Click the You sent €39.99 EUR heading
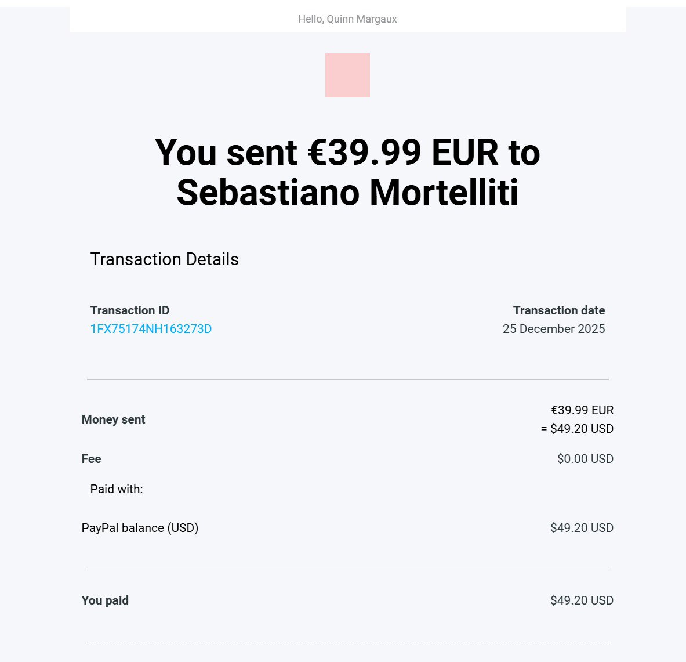The height and width of the screenshot is (662, 686). tap(347, 153)
